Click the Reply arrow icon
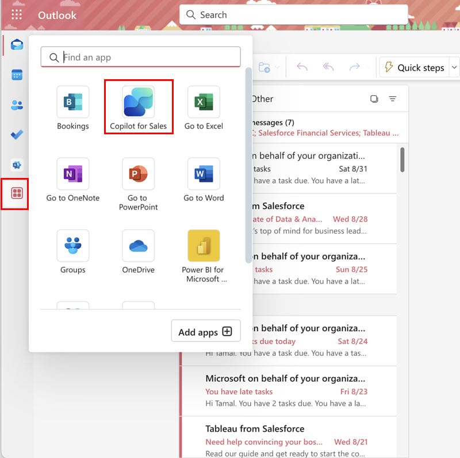 click(302, 67)
